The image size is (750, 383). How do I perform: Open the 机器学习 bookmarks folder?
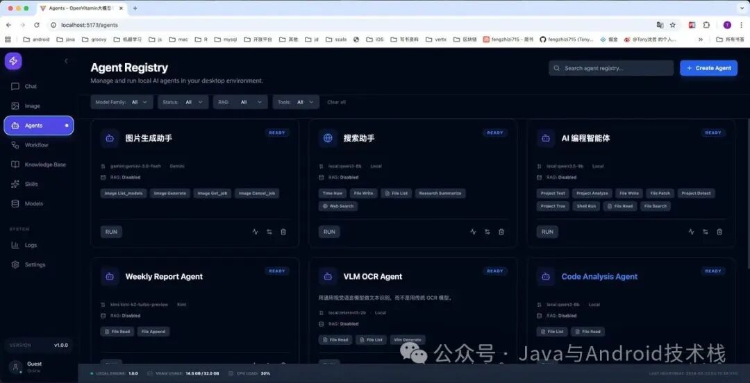[x=128, y=40]
